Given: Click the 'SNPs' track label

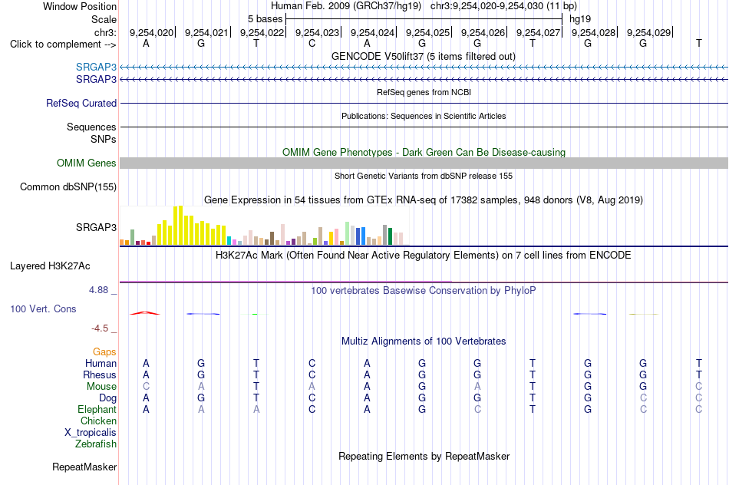Looking at the screenshot, I should coord(104,139).
